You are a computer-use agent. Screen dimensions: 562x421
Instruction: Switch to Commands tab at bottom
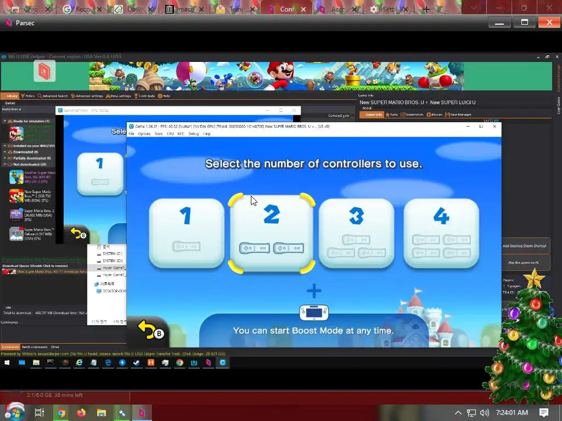(x=10, y=347)
